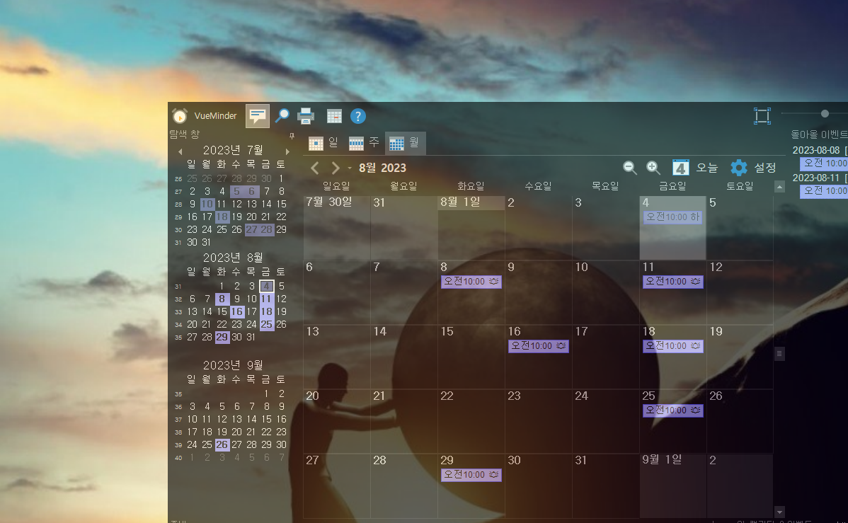848x523 pixels.
Task: Open 오전 10:00 entry under 2023-08-11
Action: pyautogui.click(x=824, y=190)
